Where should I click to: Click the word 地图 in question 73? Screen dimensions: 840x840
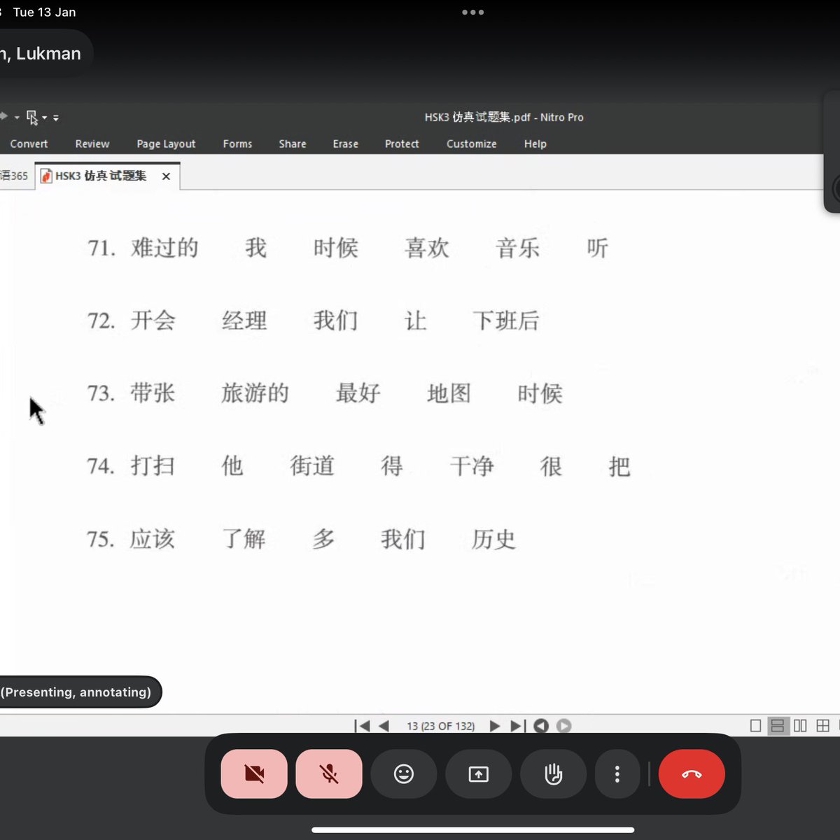pyautogui.click(x=449, y=393)
